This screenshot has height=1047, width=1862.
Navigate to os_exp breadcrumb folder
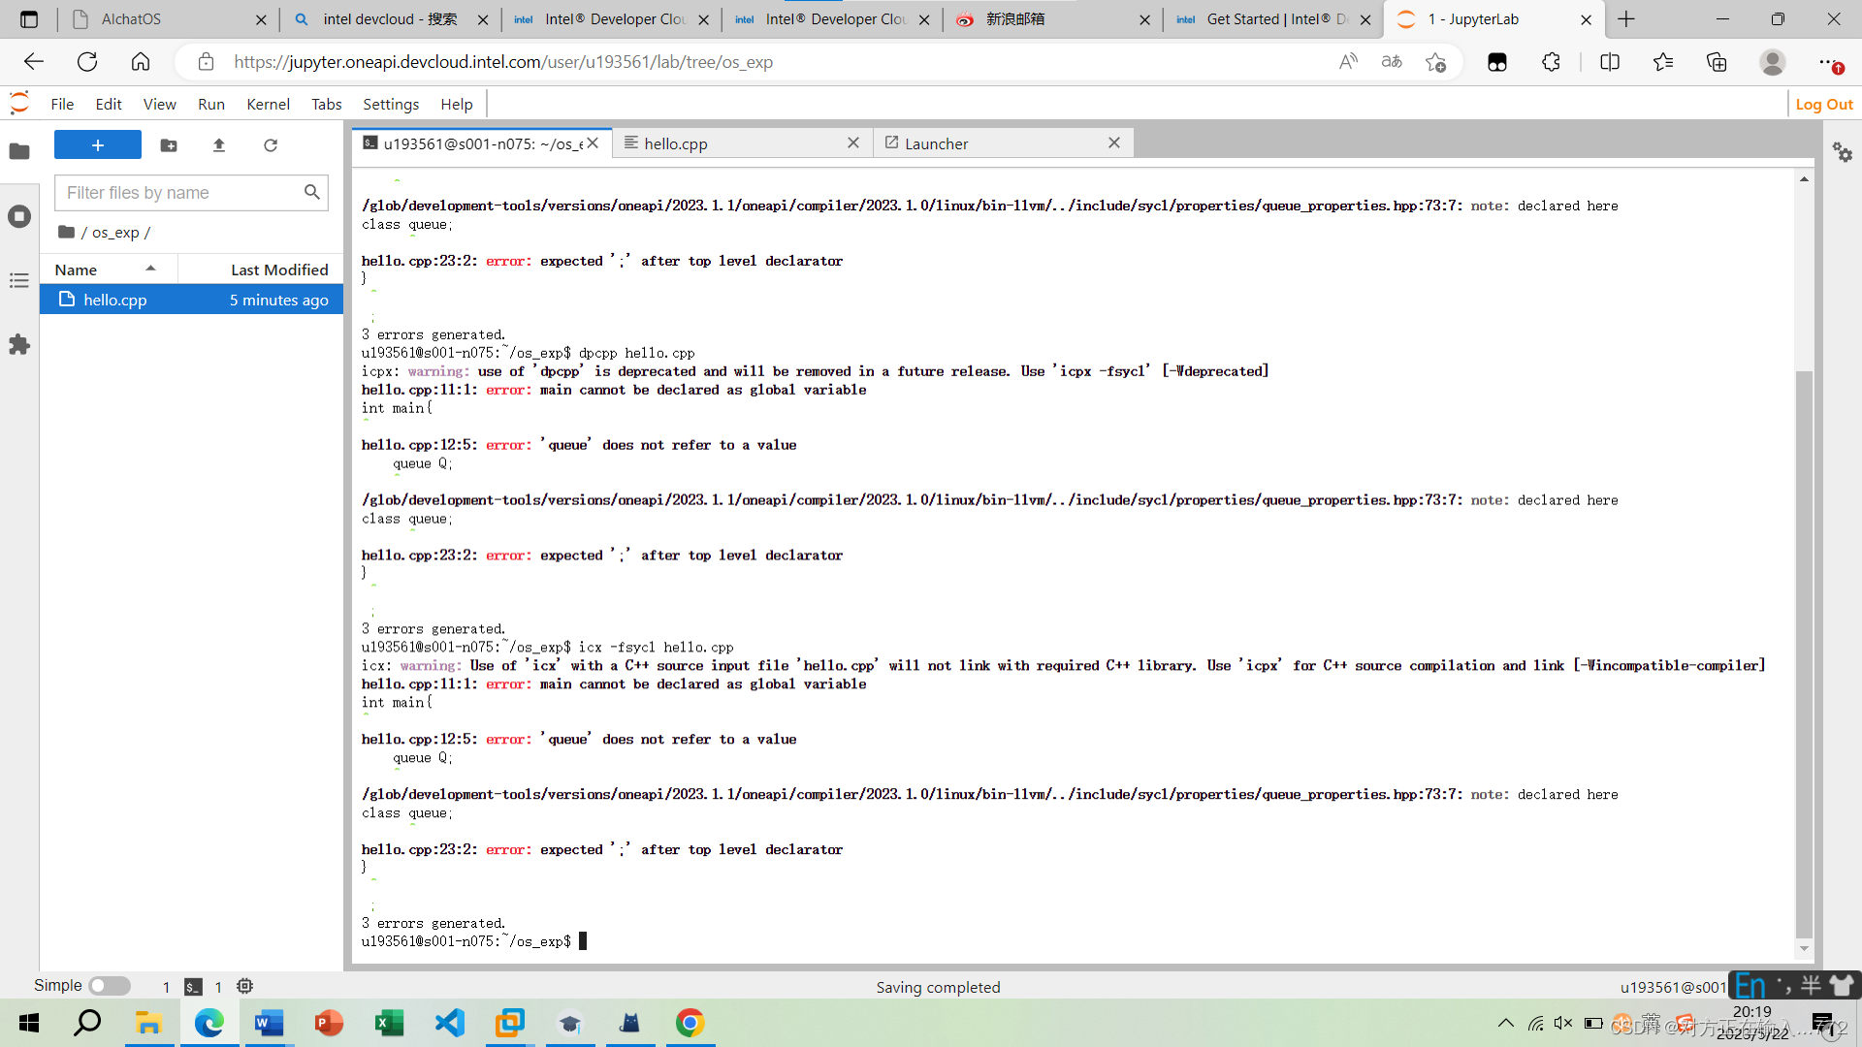tap(115, 233)
